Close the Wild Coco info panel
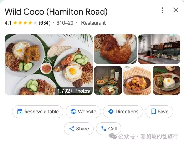 176,10
